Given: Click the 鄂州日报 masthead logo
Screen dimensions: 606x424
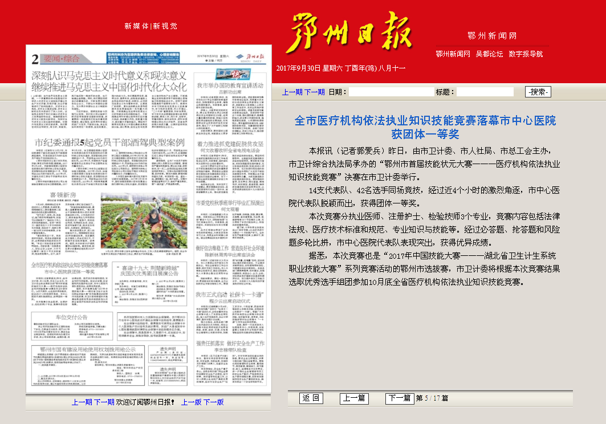Looking at the screenshot, I should pyautogui.click(x=349, y=32).
